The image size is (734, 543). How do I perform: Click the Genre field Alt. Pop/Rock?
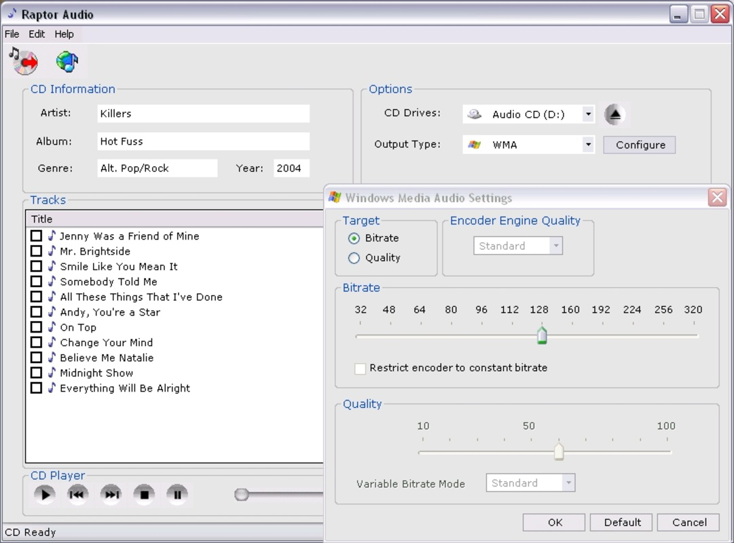coord(158,168)
